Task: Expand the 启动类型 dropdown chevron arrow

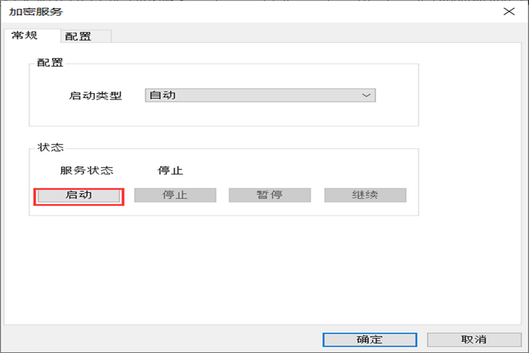Action: click(365, 95)
